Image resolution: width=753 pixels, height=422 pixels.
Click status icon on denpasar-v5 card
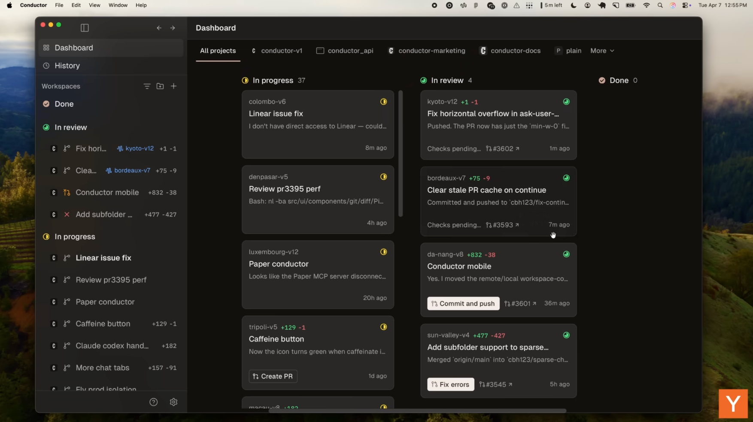(383, 177)
